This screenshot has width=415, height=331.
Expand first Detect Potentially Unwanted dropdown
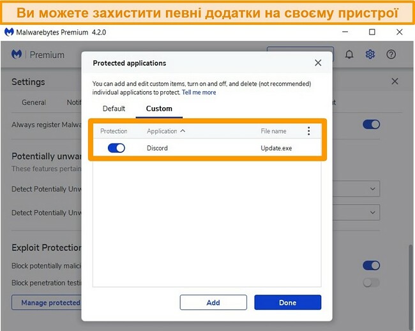356,189
